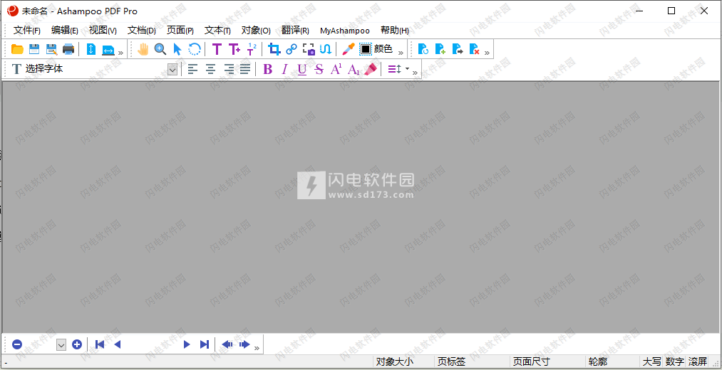Open the 视图(V) menu
722x370 pixels.
pyautogui.click(x=102, y=31)
